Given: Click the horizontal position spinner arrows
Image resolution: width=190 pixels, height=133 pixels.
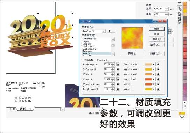Looking at the screenshot, I should point(167,9).
